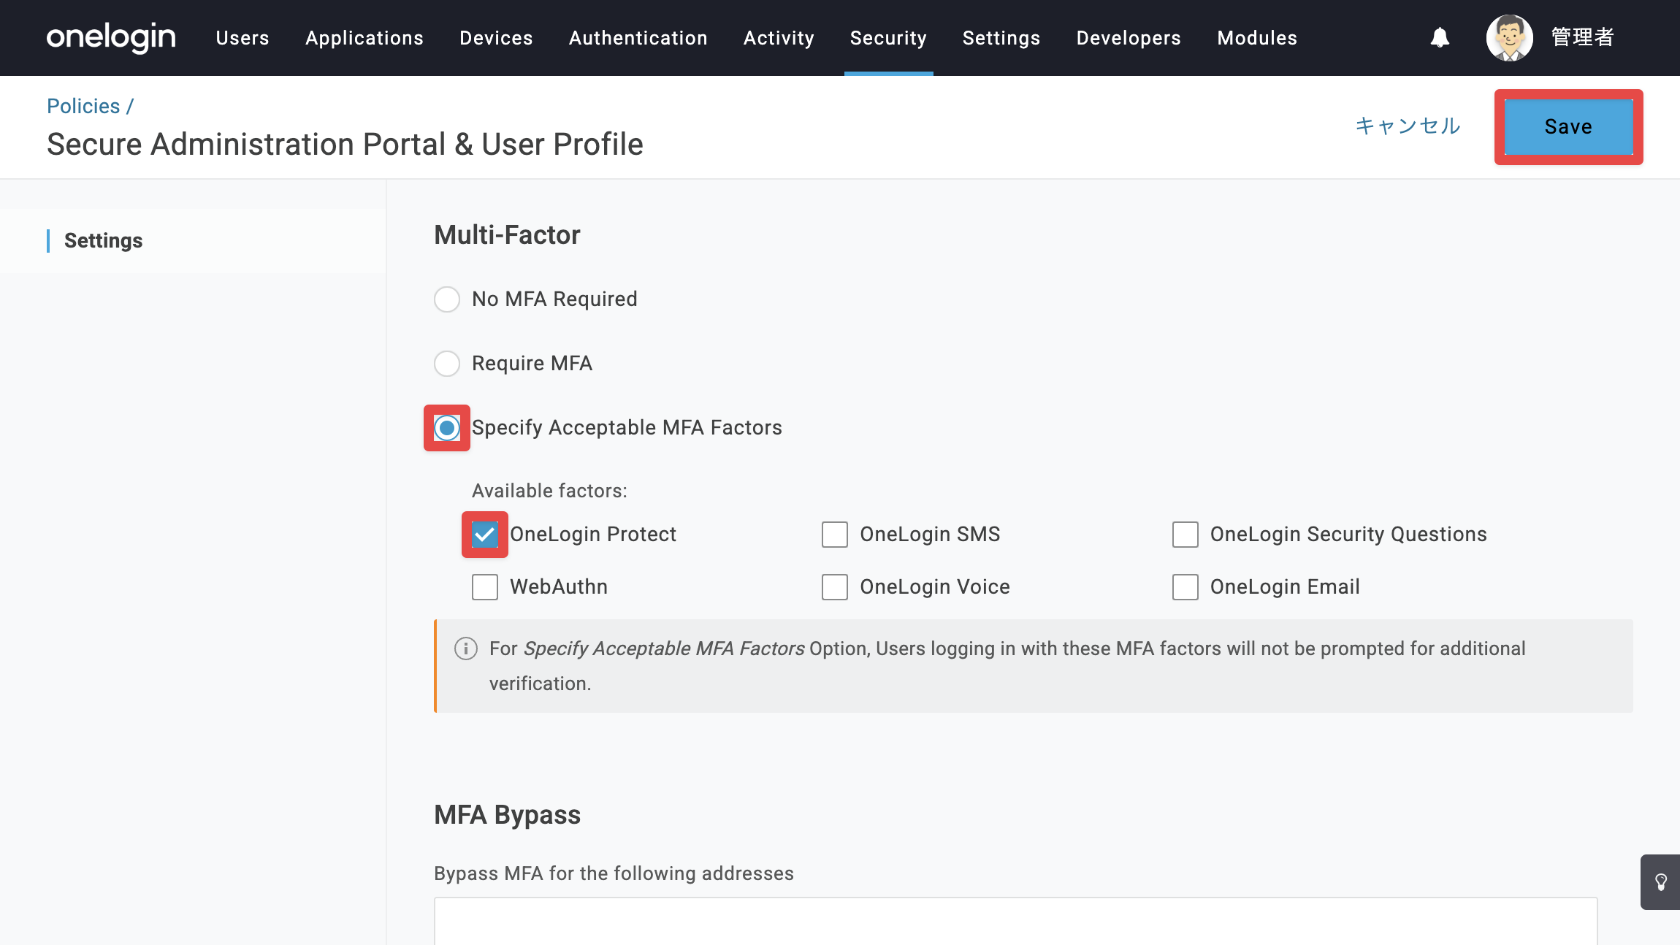Viewport: 1680px width, 945px height.
Task: Open the Applications menu
Action: coord(364,38)
